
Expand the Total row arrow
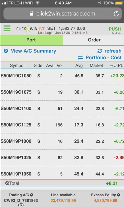7,183
